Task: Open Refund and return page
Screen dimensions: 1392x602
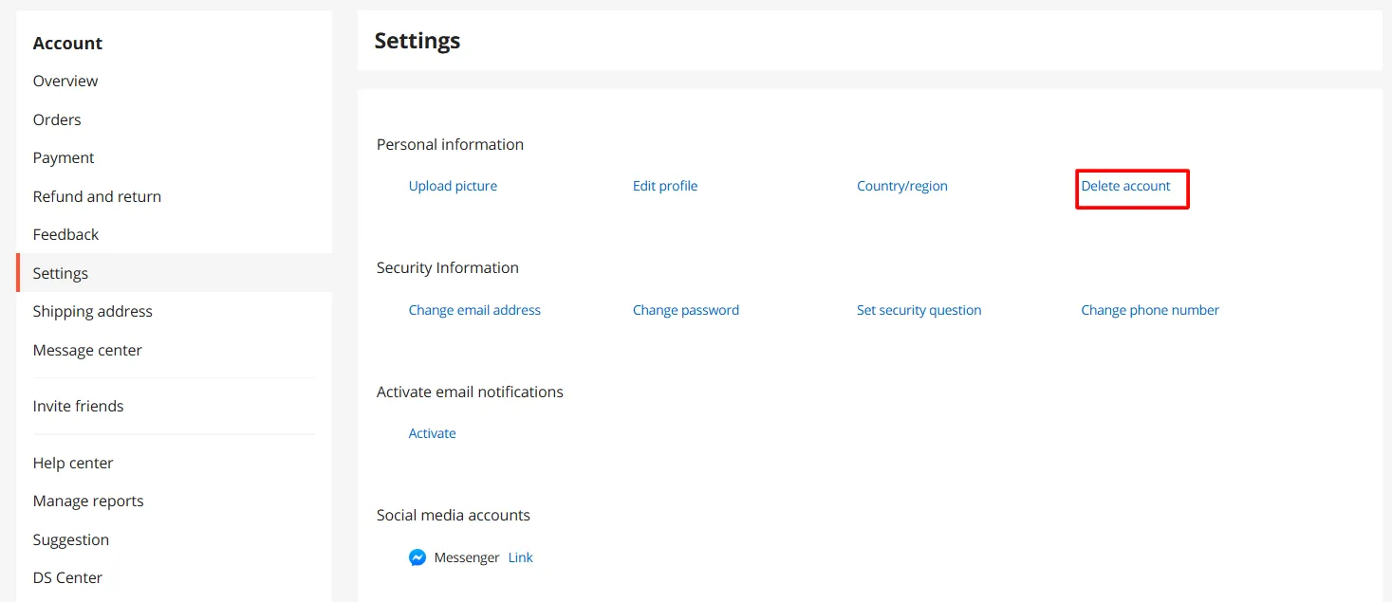Action: (97, 196)
